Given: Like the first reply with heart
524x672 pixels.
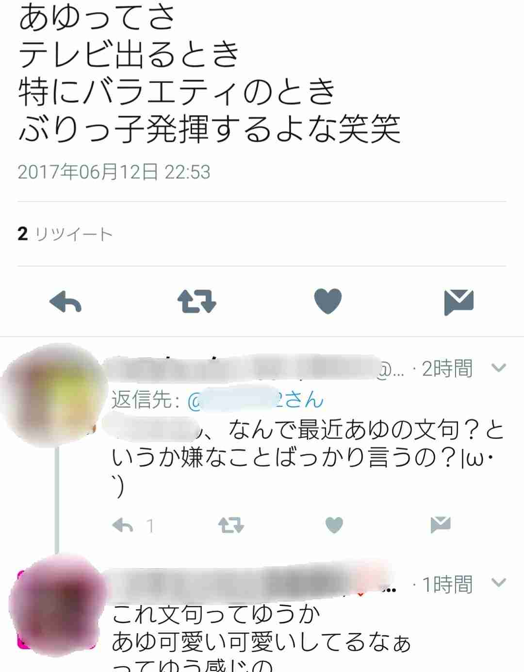Looking at the screenshot, I should coord(334,525).
